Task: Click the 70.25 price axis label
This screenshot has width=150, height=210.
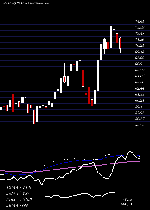Action: tap(140, 46)
